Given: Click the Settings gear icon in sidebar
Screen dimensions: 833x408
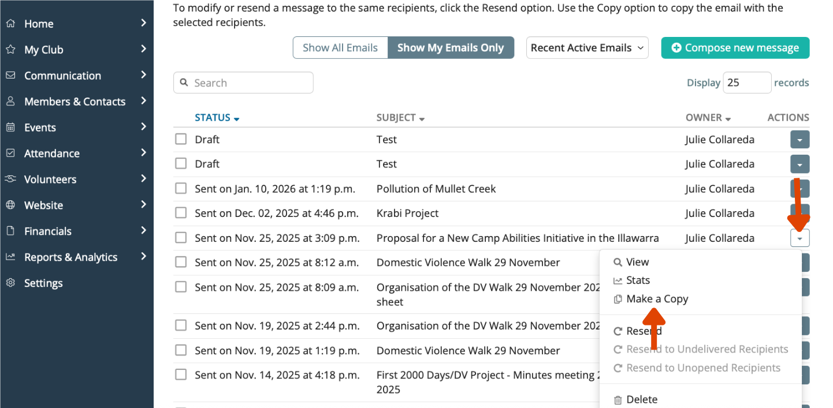Looking at the screenshot, I should [10, 283].
